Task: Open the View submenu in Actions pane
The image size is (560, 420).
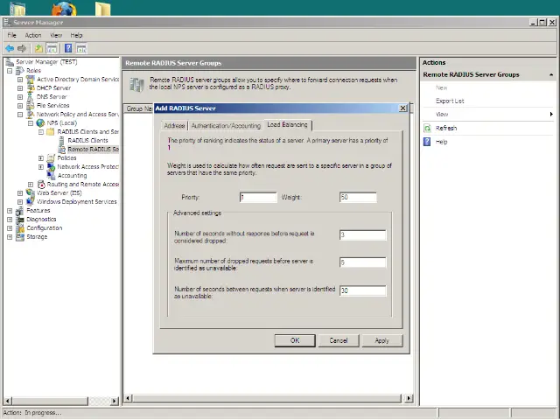Action: (488, 115)
